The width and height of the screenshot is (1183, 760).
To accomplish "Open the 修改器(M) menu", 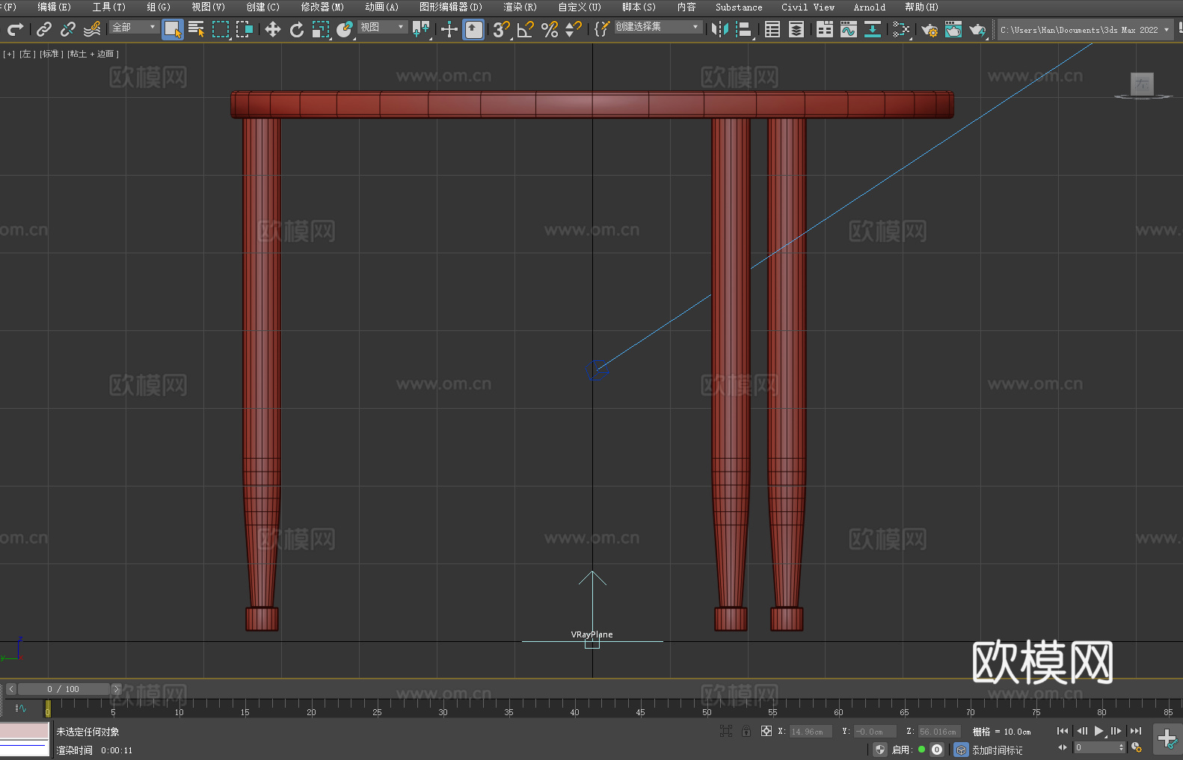I will (x=322, y=7).
